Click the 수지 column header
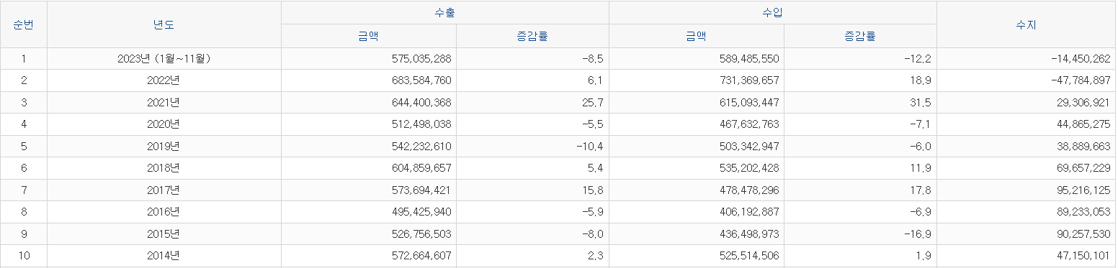Image resolution: width=1118 pixels, height=268 pixels. point(1026,24)
